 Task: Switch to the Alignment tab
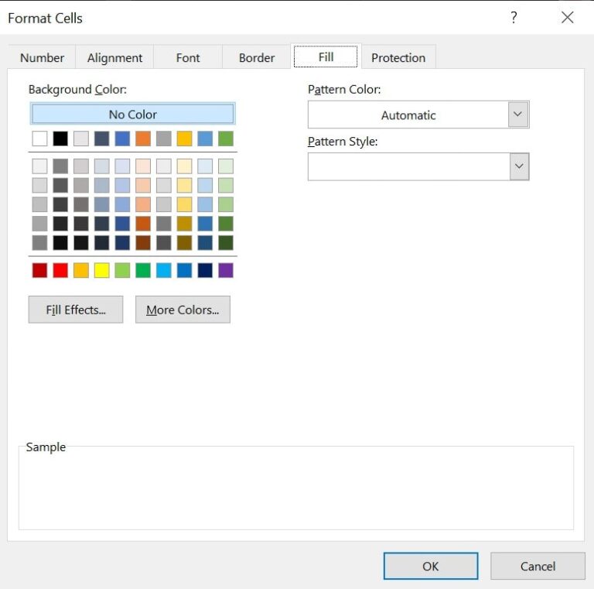coord(114,57)
